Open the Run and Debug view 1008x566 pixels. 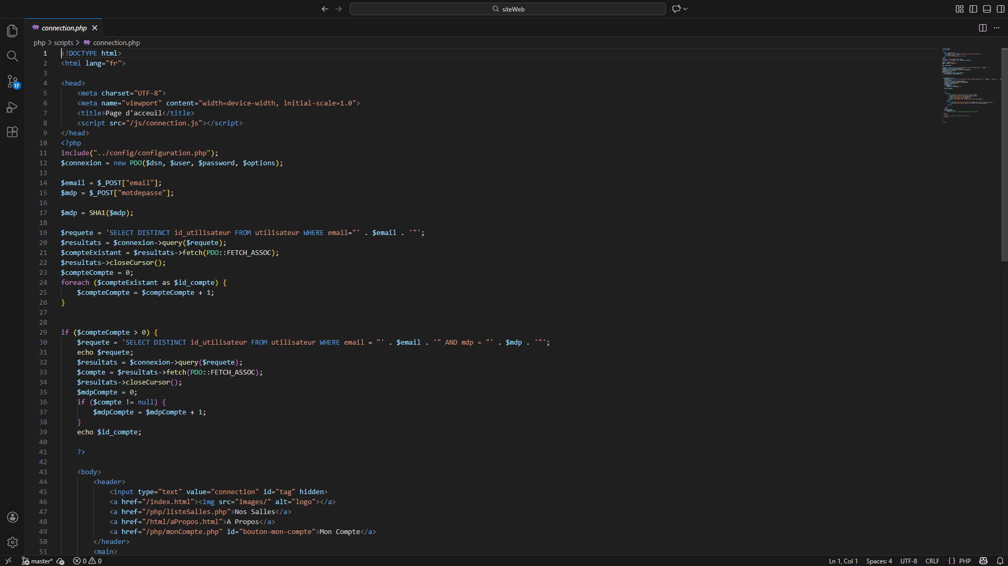point(13,107)
